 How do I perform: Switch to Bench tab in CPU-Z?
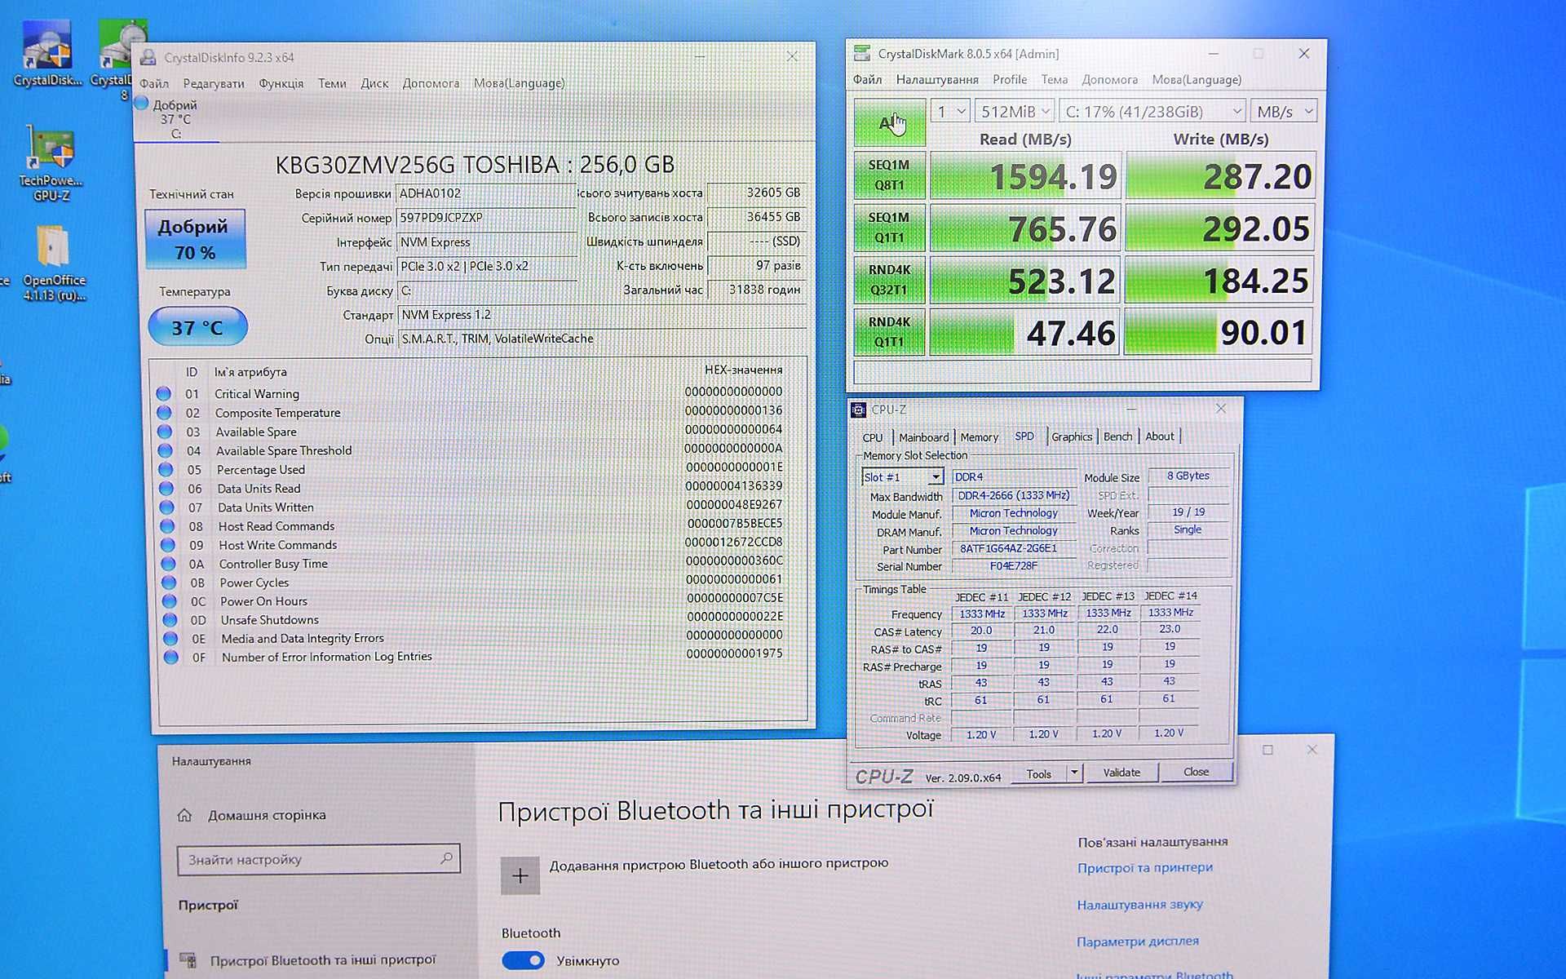pyautogui.click(x=1118, y=436)
